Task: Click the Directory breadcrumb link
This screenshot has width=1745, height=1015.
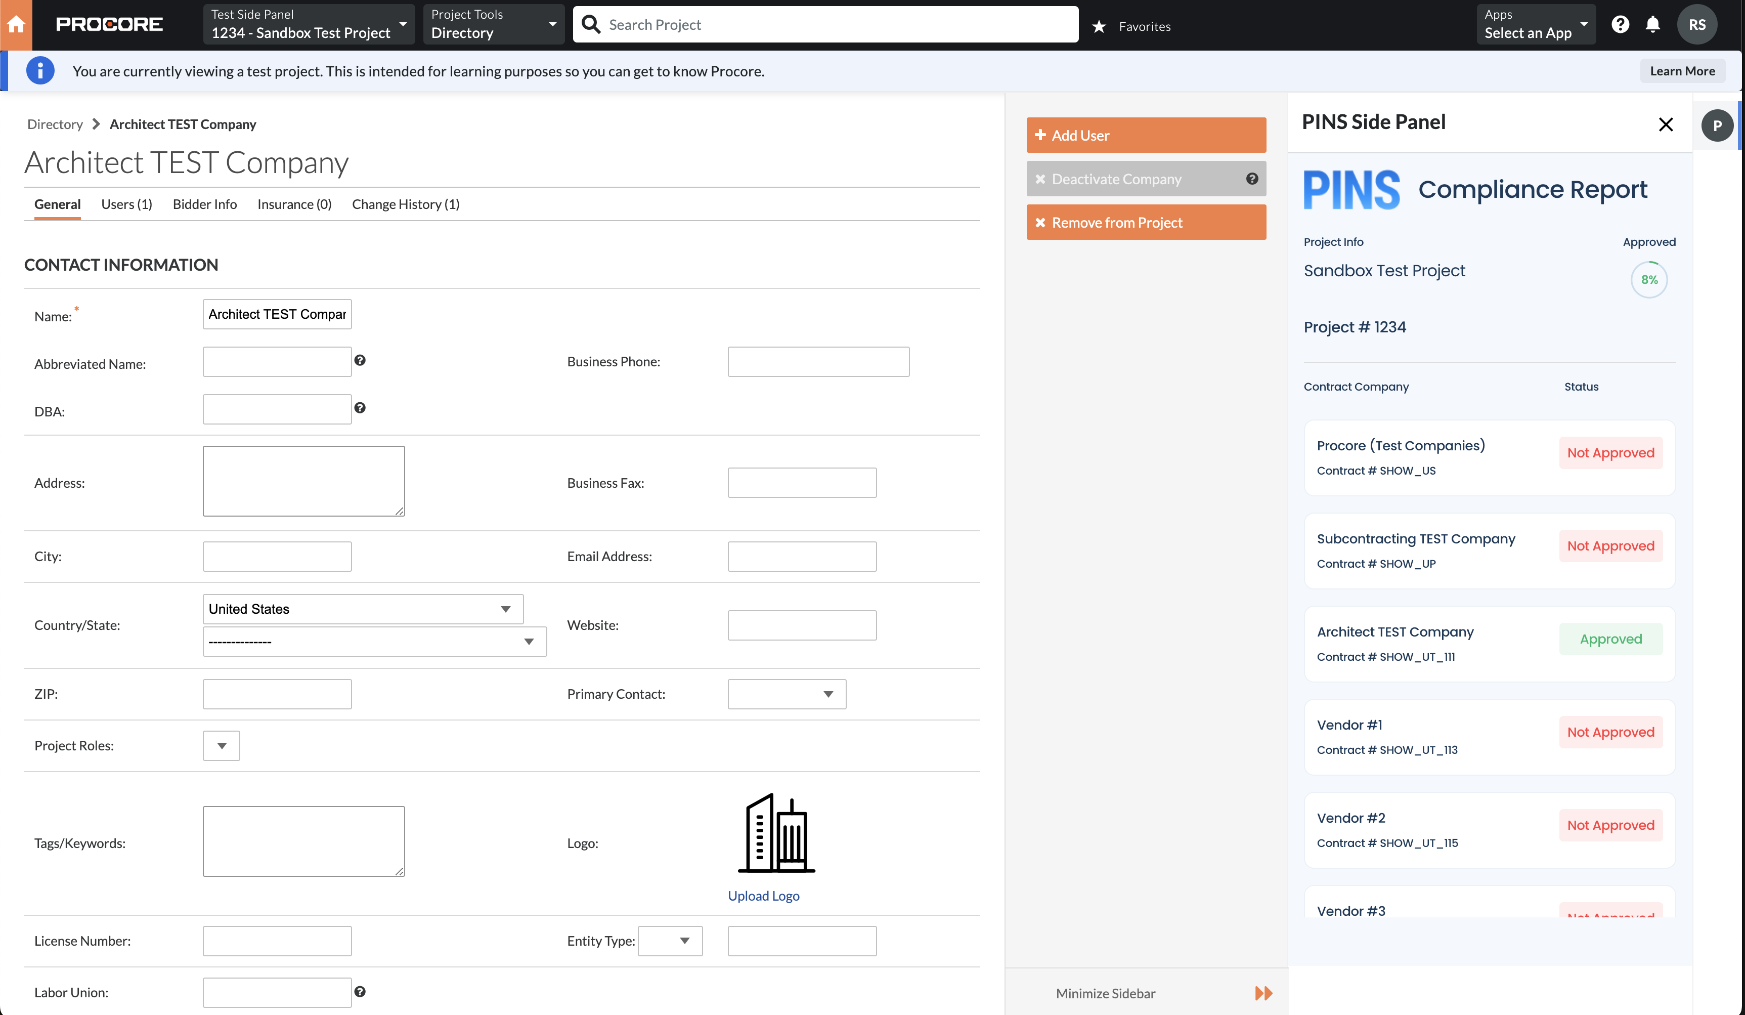Action: pyautogui.click(x=55, y=124)
